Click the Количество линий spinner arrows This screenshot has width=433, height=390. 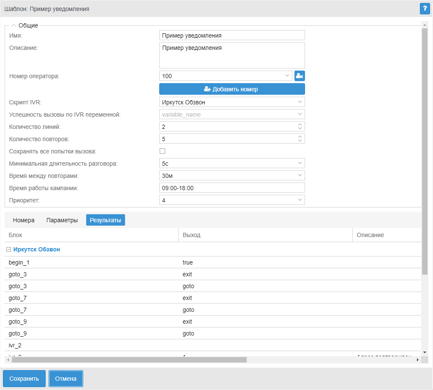click(x=300, y=126)
